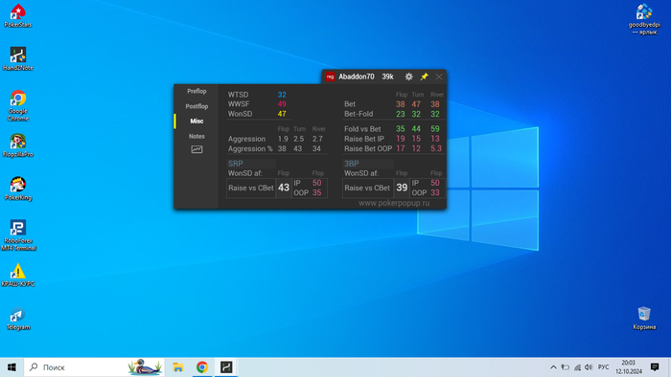Open the graph chart icon in sidebar
The image size is (671, 377).
(x=197, y=149)
